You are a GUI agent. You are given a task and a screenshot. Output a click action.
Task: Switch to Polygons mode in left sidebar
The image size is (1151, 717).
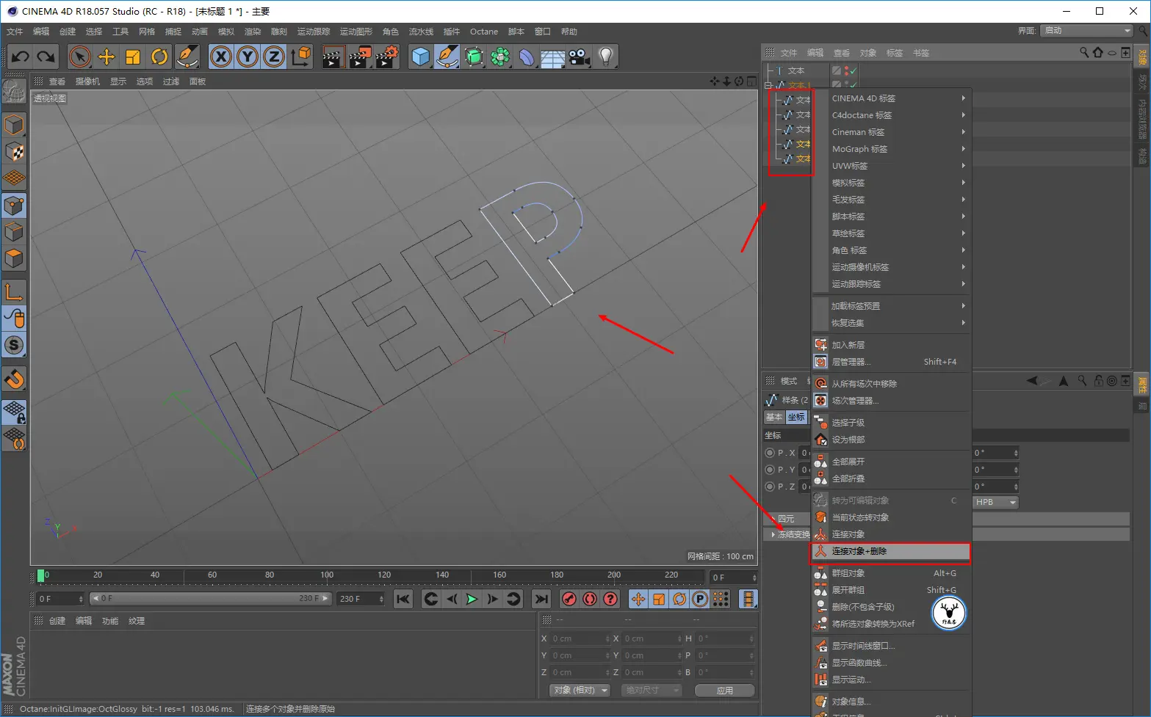(14, 258)
